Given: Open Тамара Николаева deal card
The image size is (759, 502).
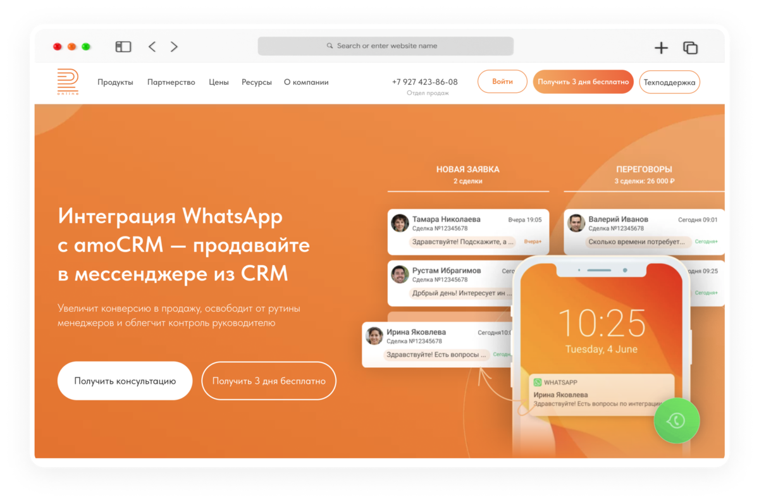Looking at the screenshot, I should (x=468, y=232).
